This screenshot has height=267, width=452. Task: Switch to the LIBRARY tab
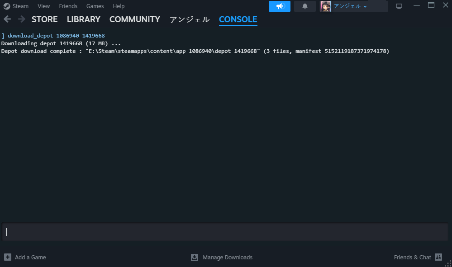point(84,19)
